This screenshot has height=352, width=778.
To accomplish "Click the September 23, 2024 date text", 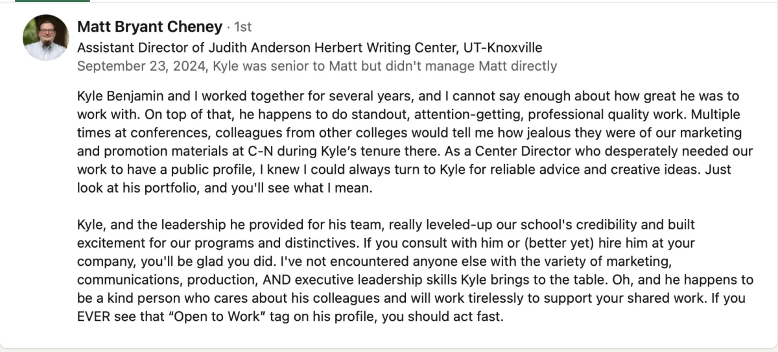I will click(141, 65).
